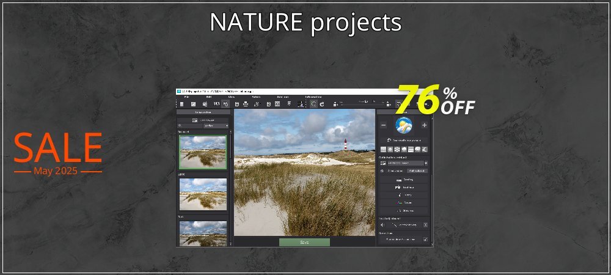Image resolution: width=611 pixels, height=275 pixels.
Task: Open the View menu
Action: point(232,97)
